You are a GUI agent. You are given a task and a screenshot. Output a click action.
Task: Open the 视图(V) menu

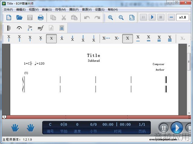(x=34, y=10)
